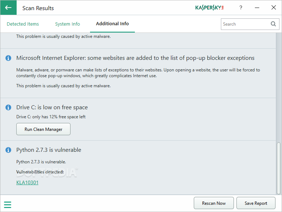
Task: Open the help question mark icon
Action: point(241,8)
